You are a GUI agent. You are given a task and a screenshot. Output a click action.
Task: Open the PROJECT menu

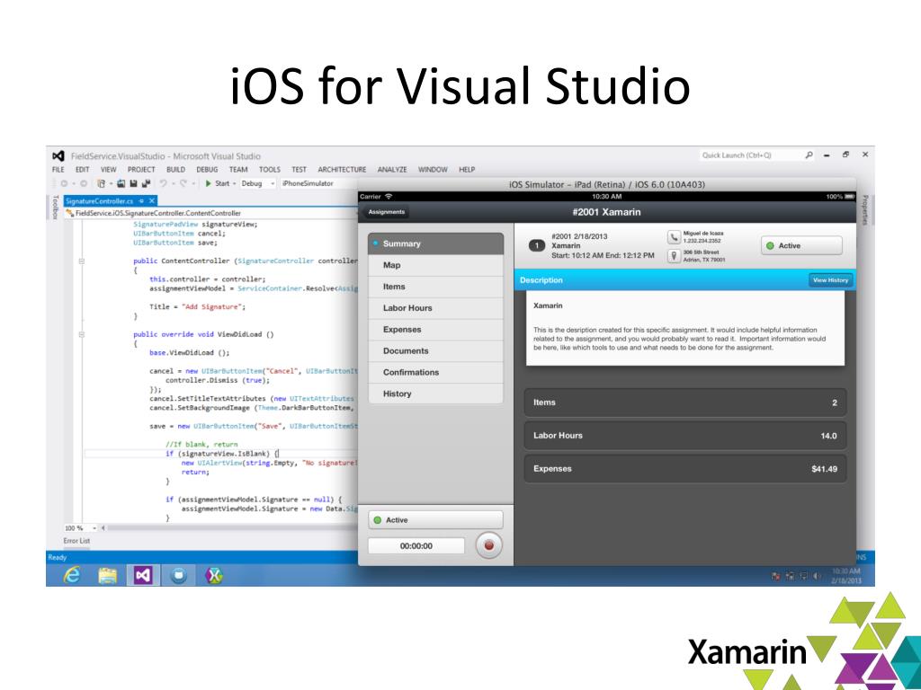141,170
